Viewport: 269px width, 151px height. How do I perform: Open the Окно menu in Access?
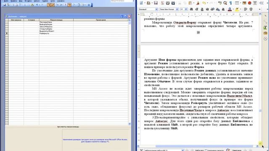[53, 1]
